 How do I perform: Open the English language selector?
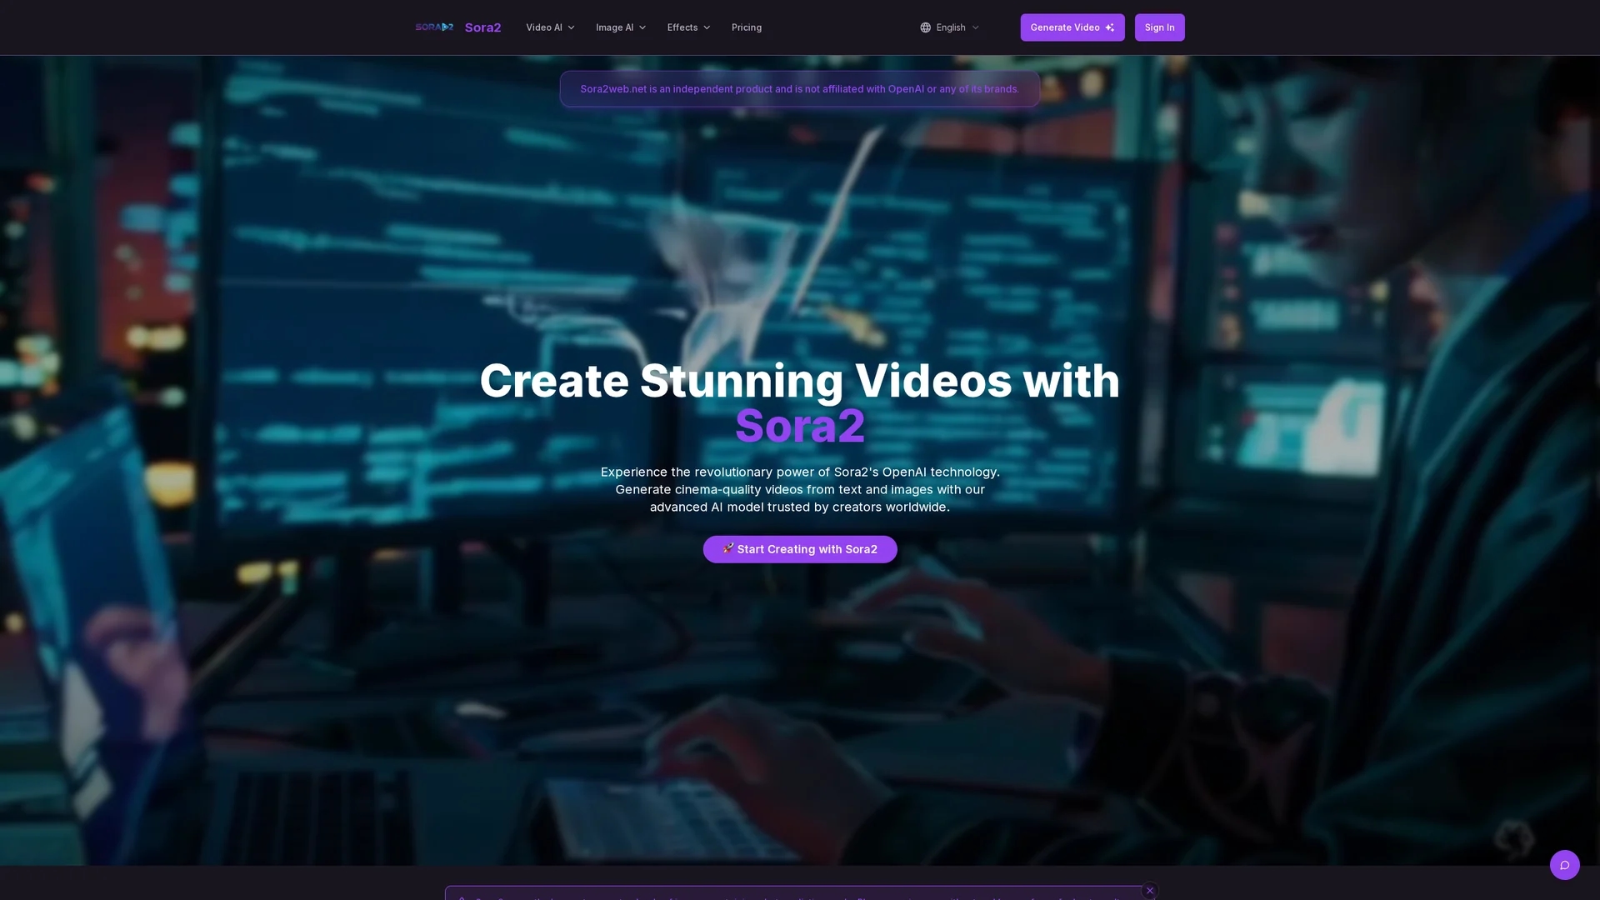[x=950, y=27]
